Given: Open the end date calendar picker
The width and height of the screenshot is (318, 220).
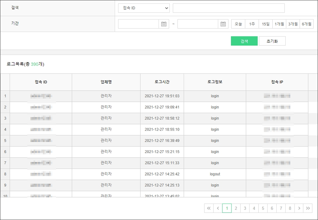Looking at the screenshot, I should pyautogui.click(x=223, y=24).
